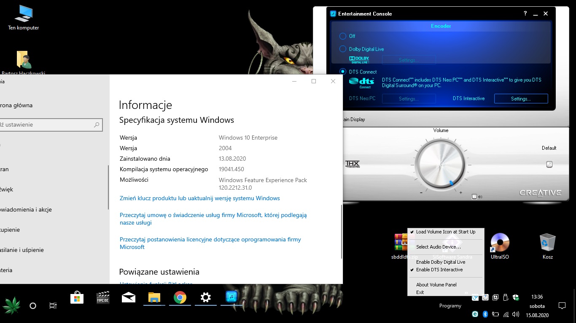Select the build number 19041.450 text
576x323 pixels.
pyautogui.click(x=231, y=169)
